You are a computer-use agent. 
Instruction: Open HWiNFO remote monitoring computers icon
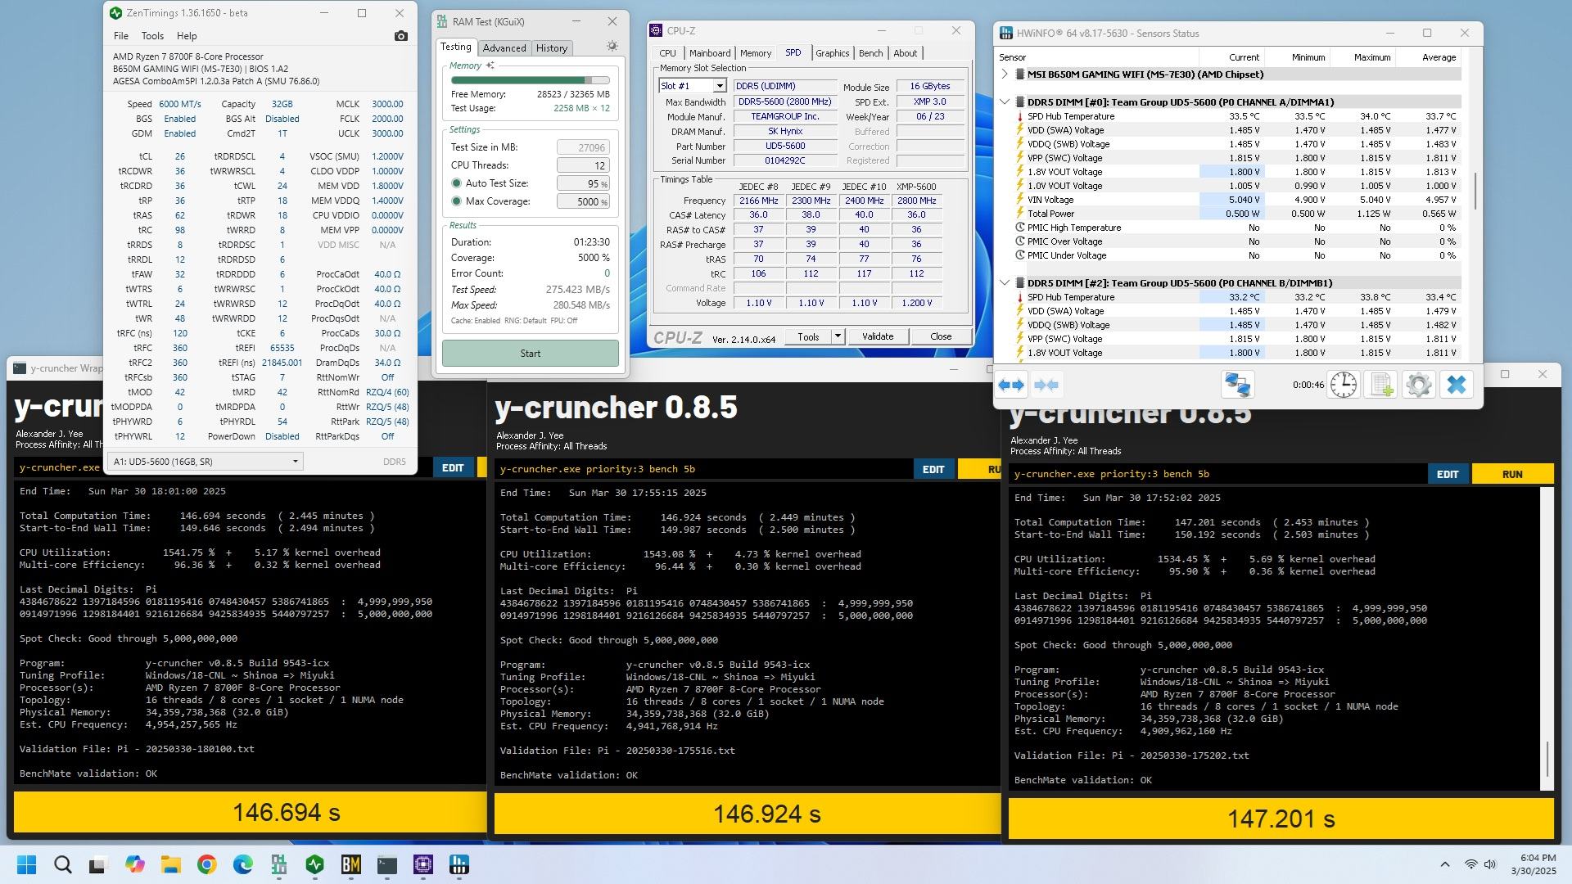(x=1237, y=385)
